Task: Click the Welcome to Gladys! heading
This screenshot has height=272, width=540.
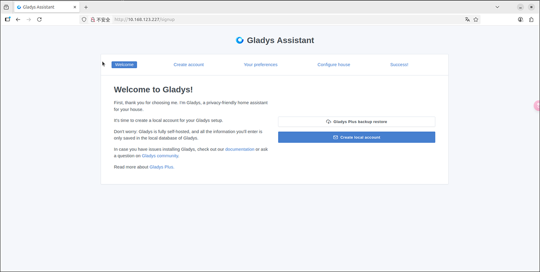Action: tap(153, 90)
